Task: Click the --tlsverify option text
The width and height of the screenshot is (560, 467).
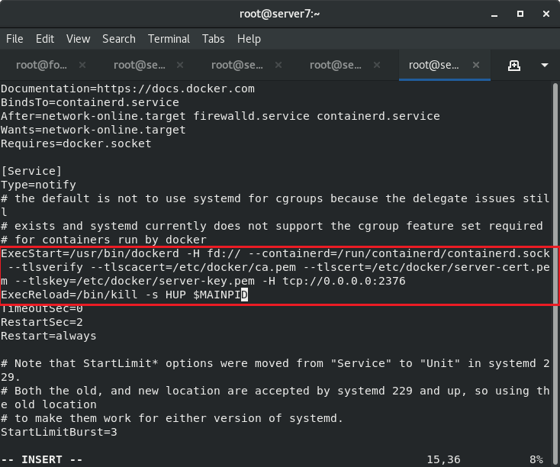Action: [x=45, y=267]
